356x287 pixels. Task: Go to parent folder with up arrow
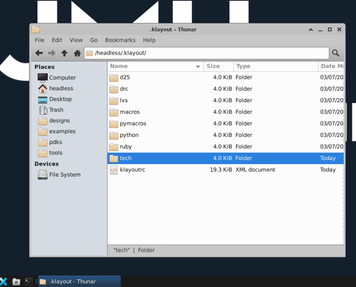point(65,53)
